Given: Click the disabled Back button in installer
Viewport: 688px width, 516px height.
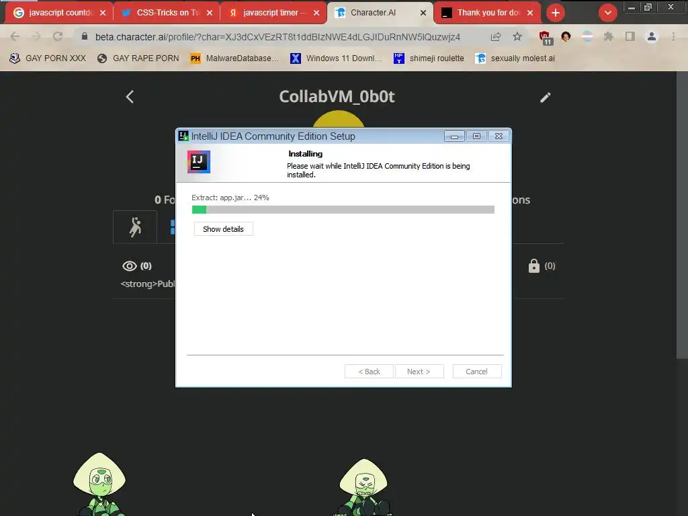Looking at the screenshot, I should pyautogui.click(x=369, y=372).
